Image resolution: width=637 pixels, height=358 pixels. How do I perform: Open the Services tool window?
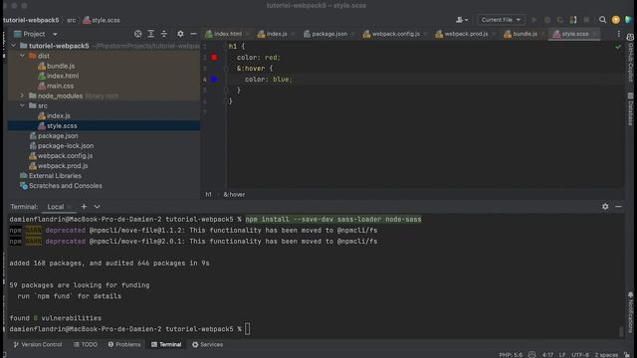tap(208, 345)
